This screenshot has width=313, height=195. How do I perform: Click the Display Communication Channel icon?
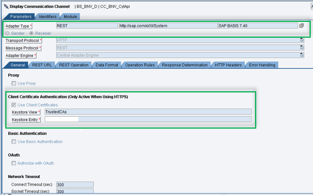6,6
